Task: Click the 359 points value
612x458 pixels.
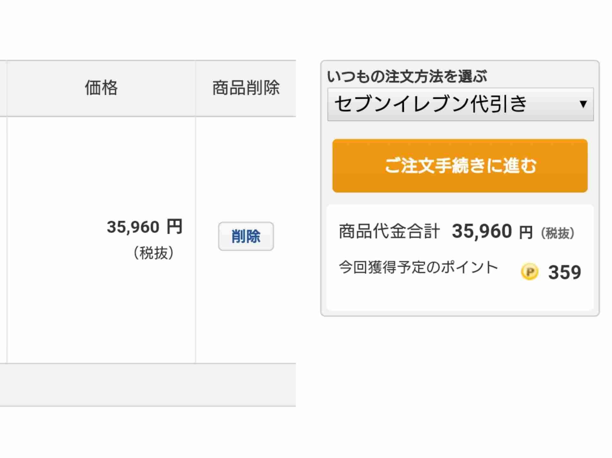Action: click(565, 272)
